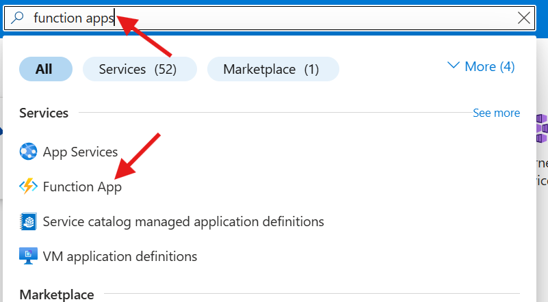
Task: Click the VM application definitions monitor icon
Action: coord(29,256)
